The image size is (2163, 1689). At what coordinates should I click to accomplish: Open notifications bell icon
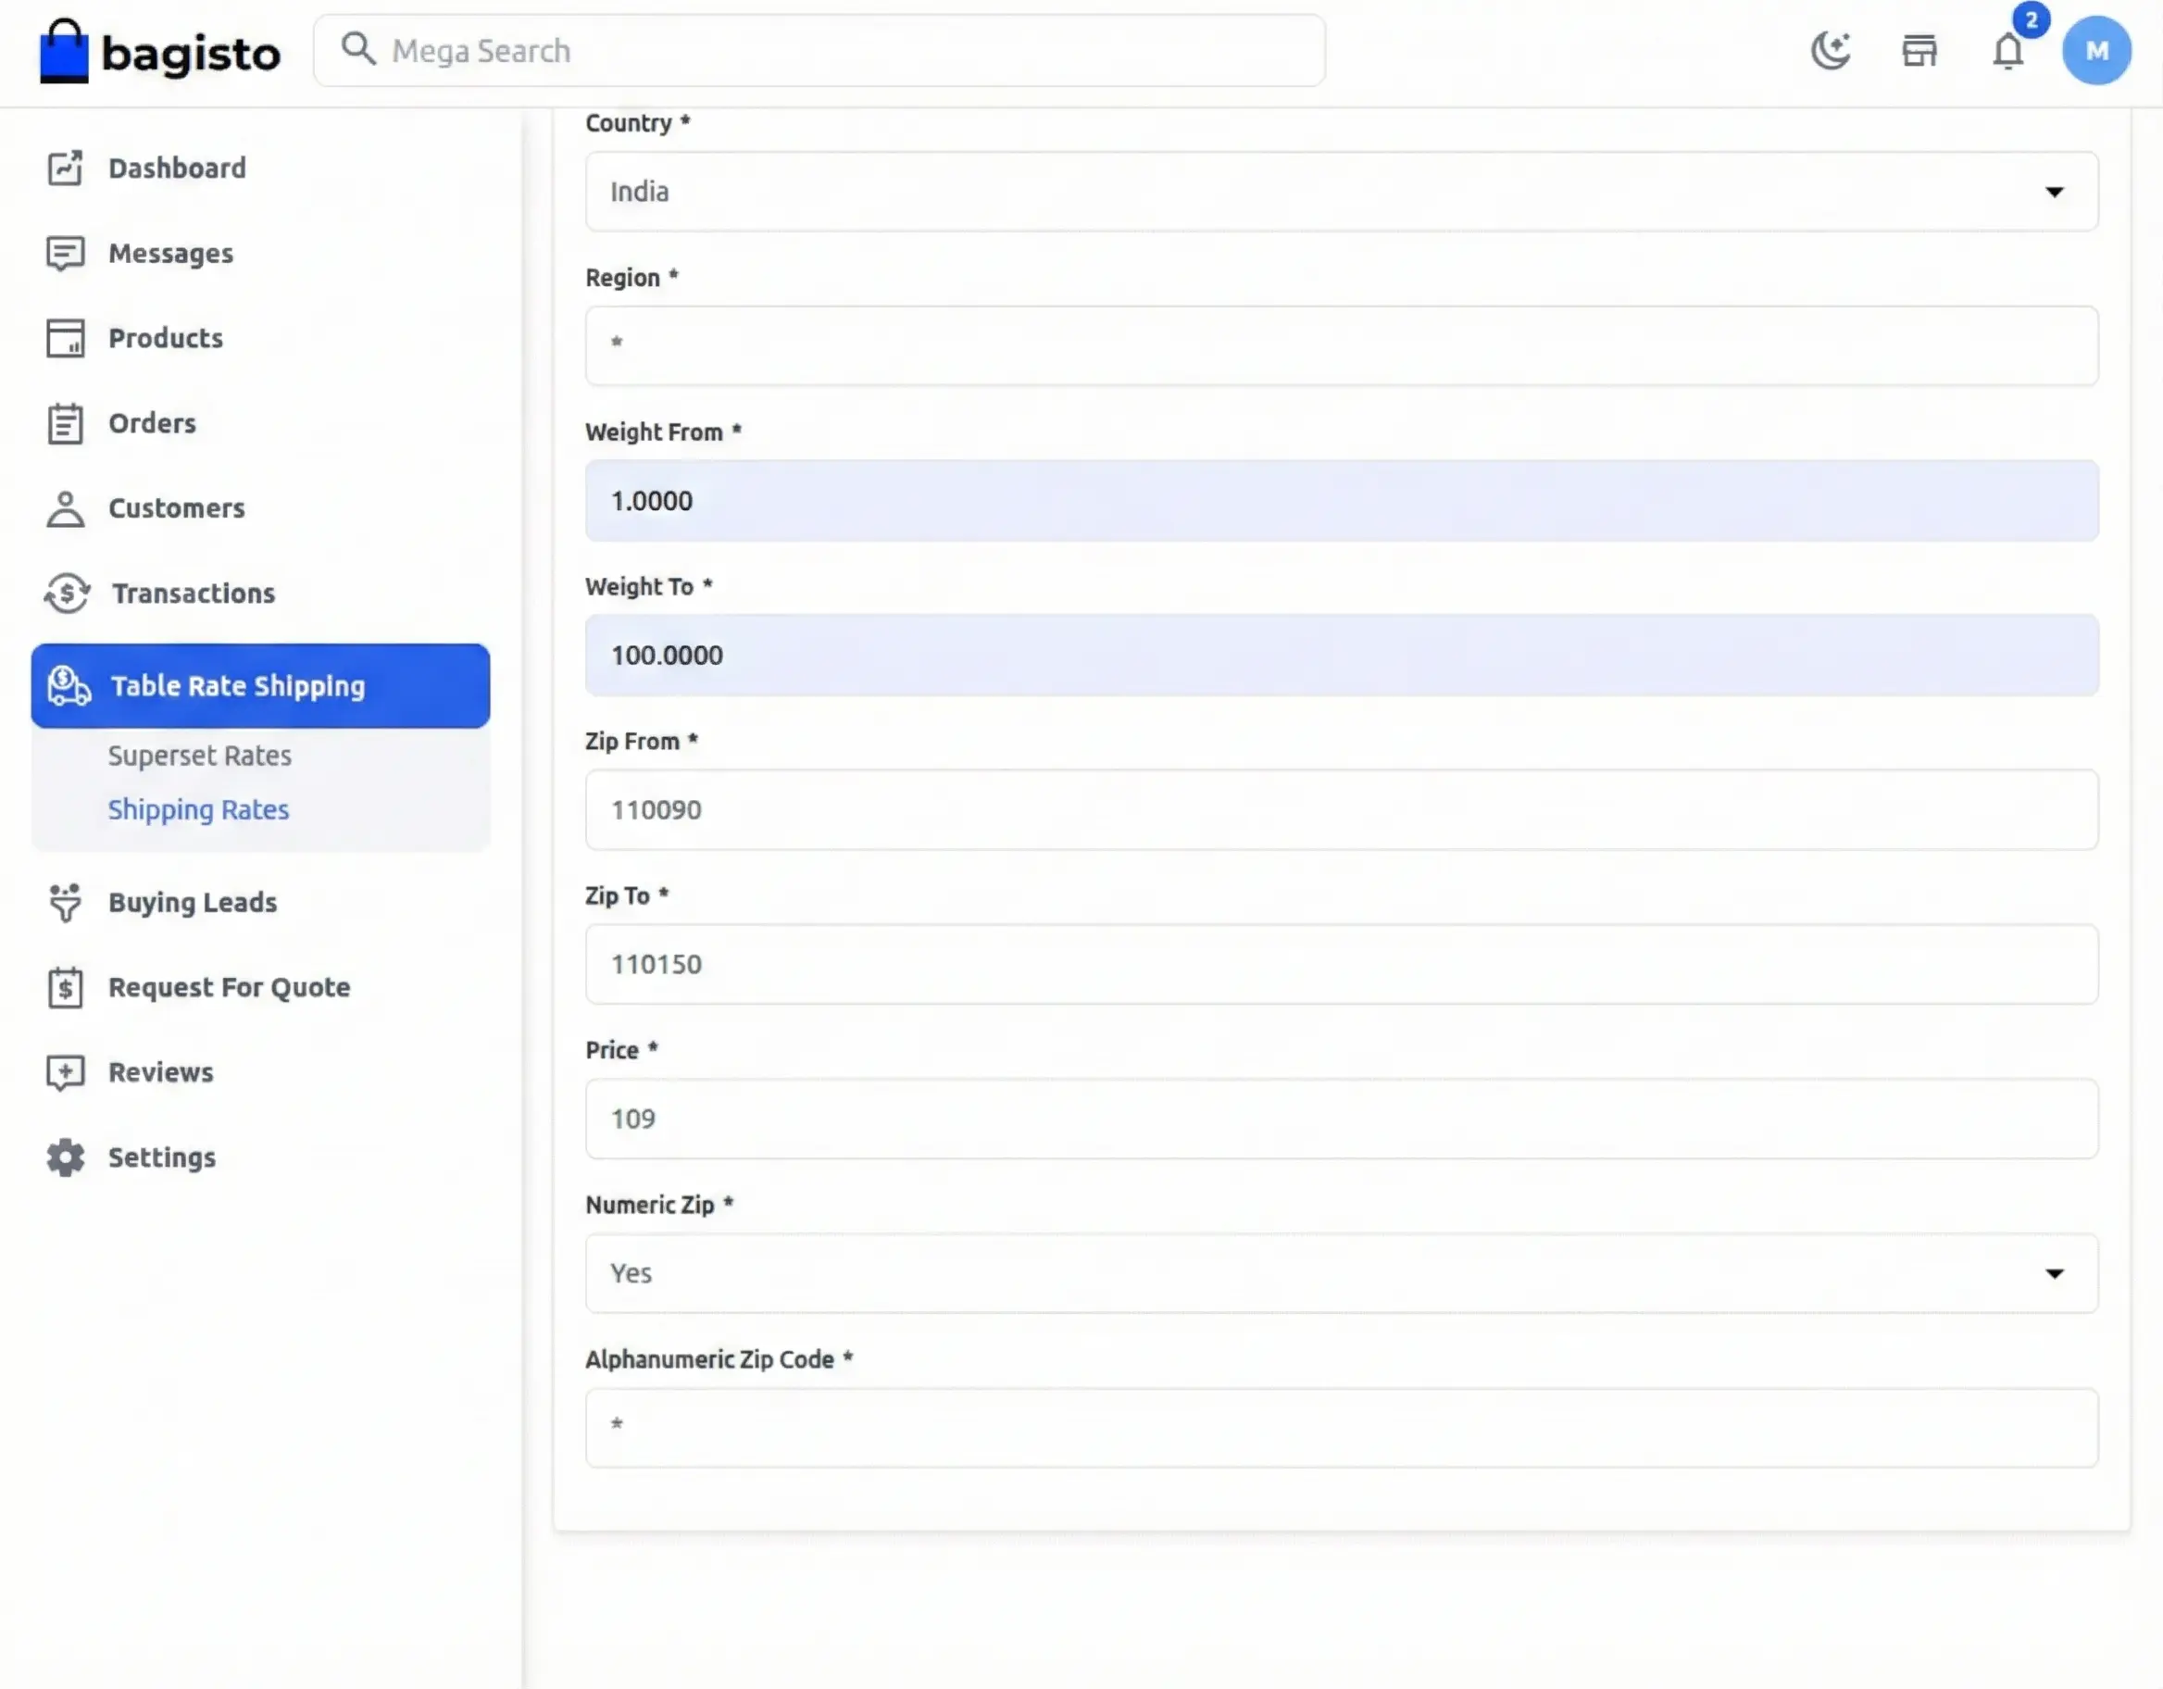pos(2007,51)
